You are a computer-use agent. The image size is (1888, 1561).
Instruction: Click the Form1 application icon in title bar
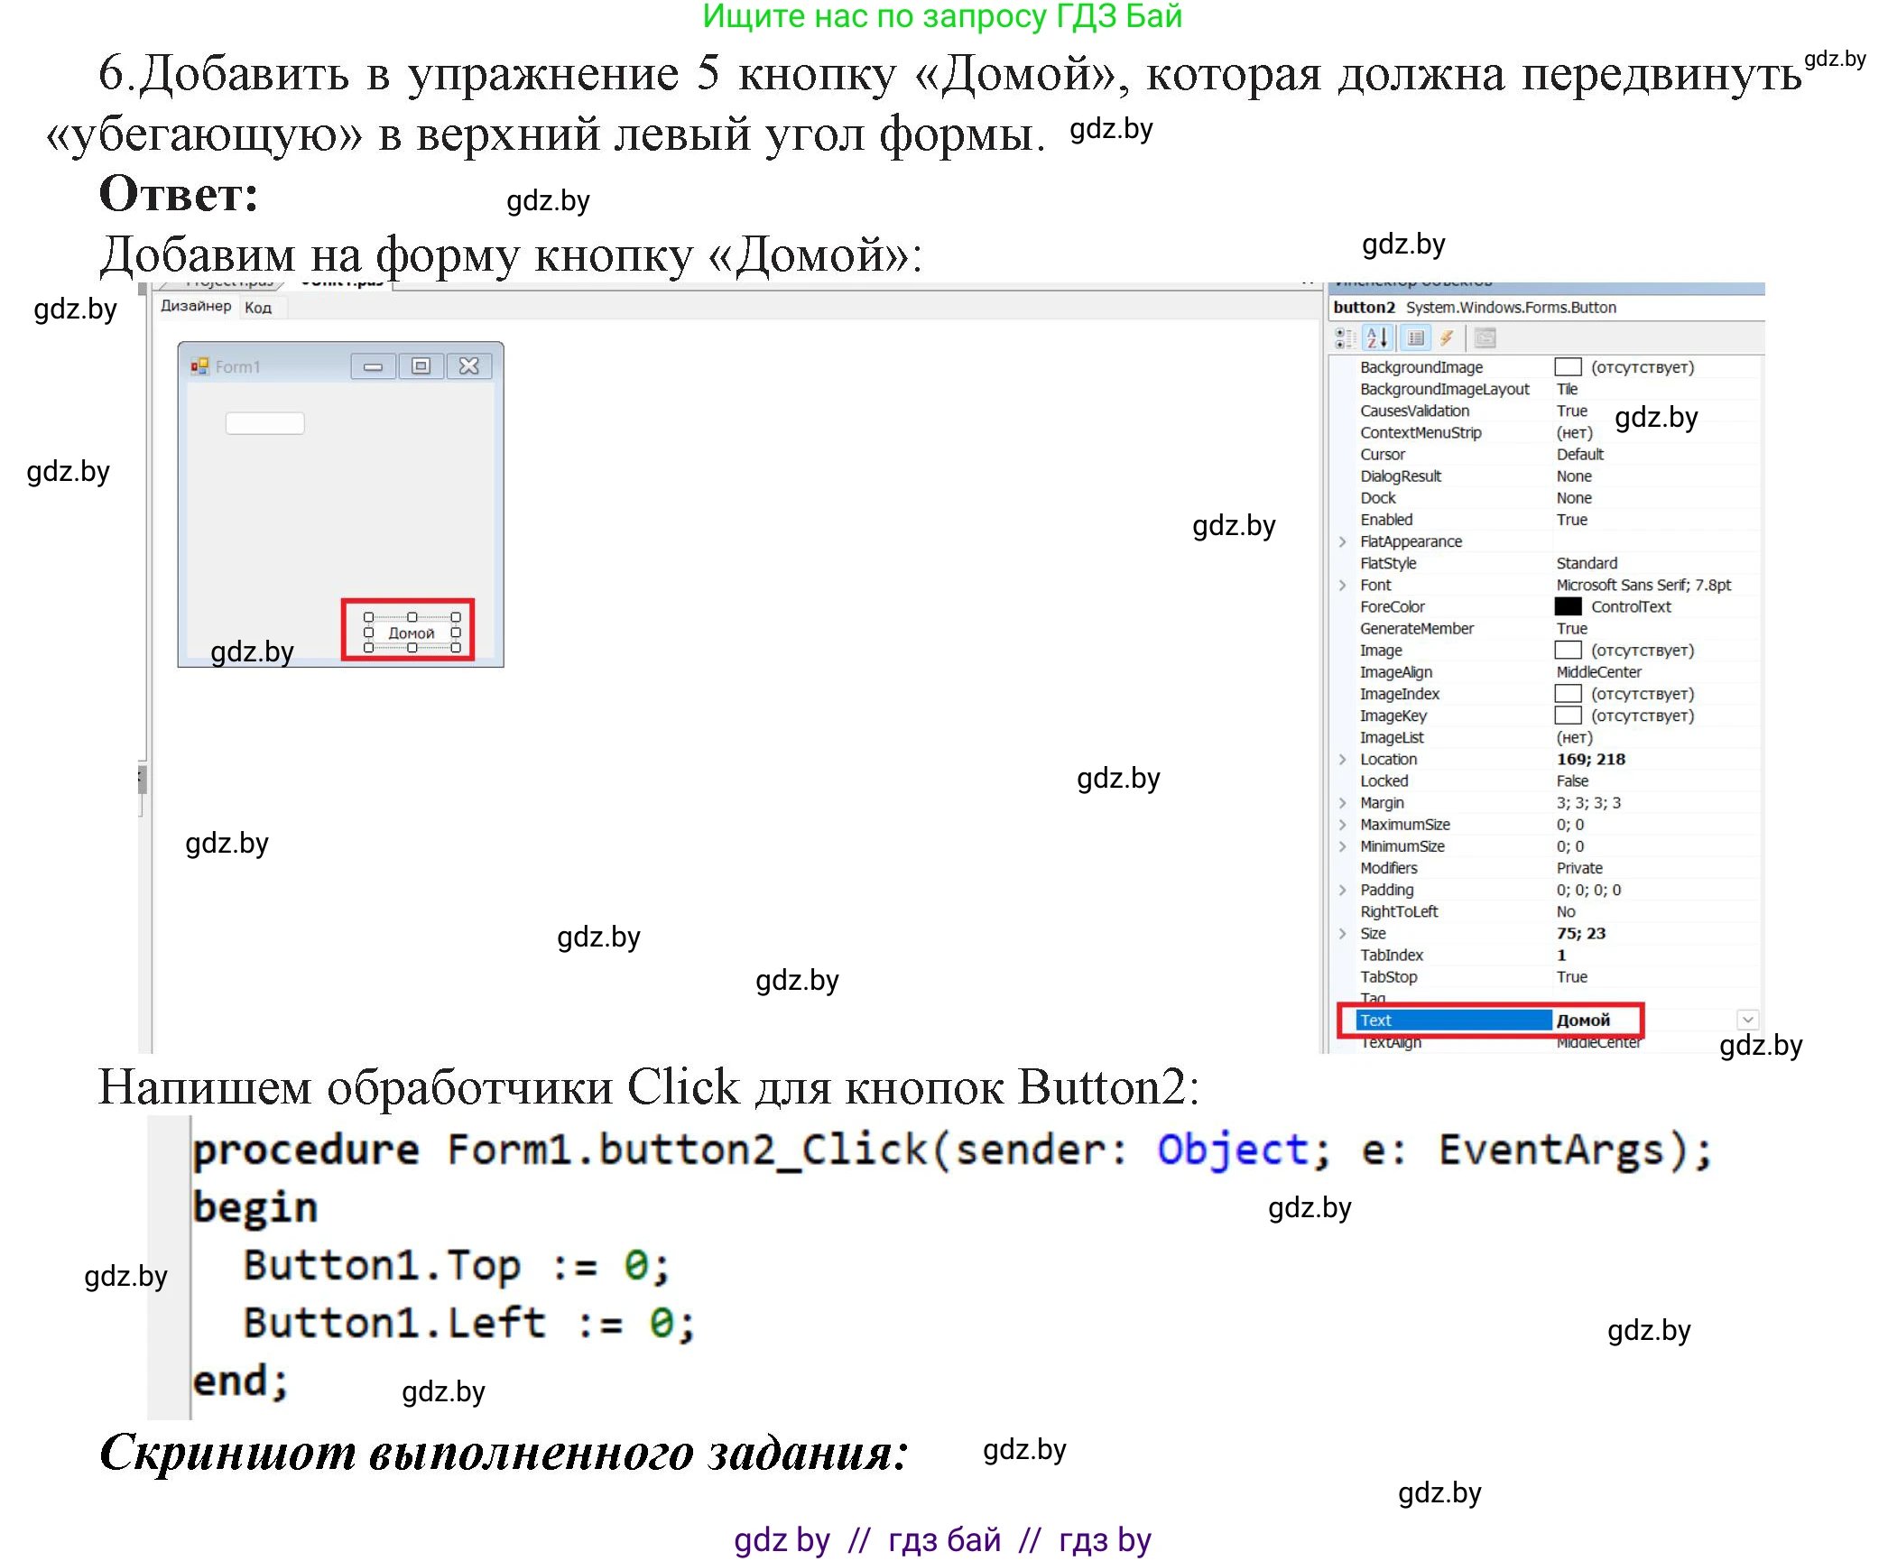(200, 366)
